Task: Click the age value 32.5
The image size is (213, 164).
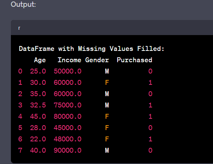Action: (x=38, y=105)
